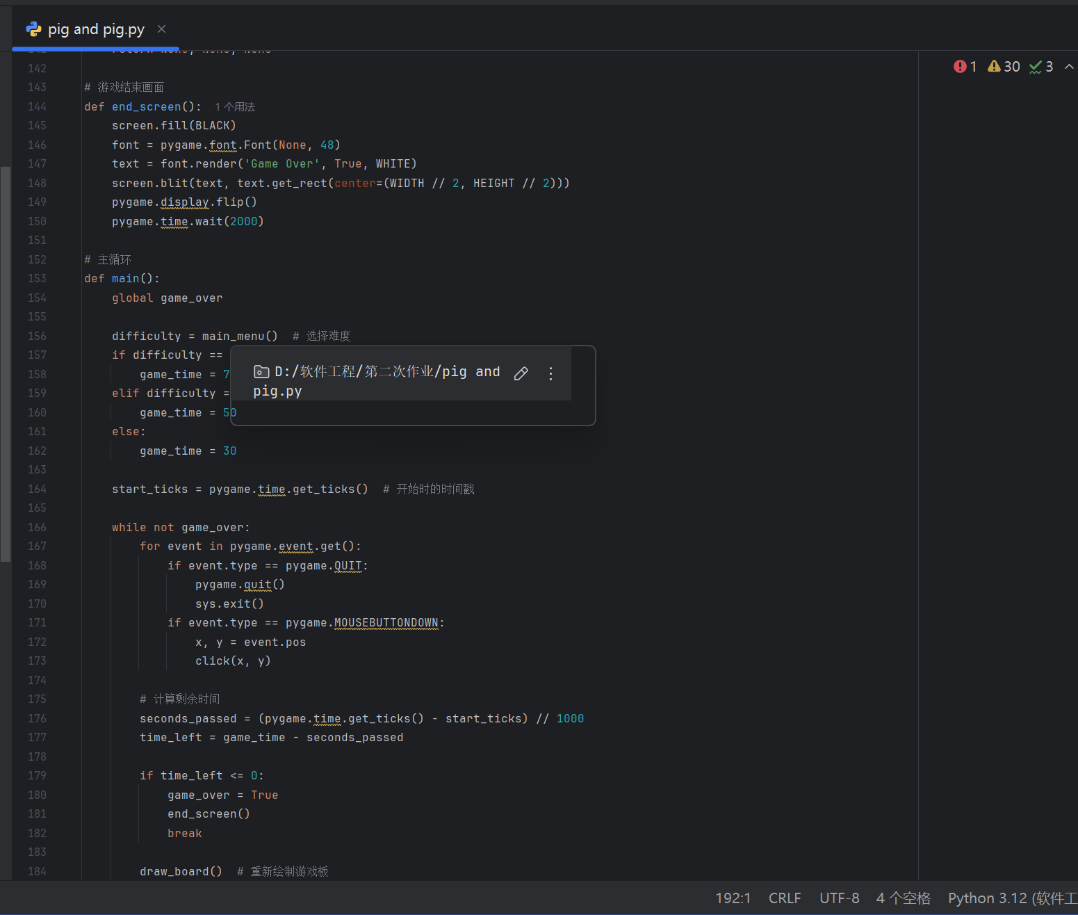Click on 'end_screen()' call at line 181

coord(209,813)
